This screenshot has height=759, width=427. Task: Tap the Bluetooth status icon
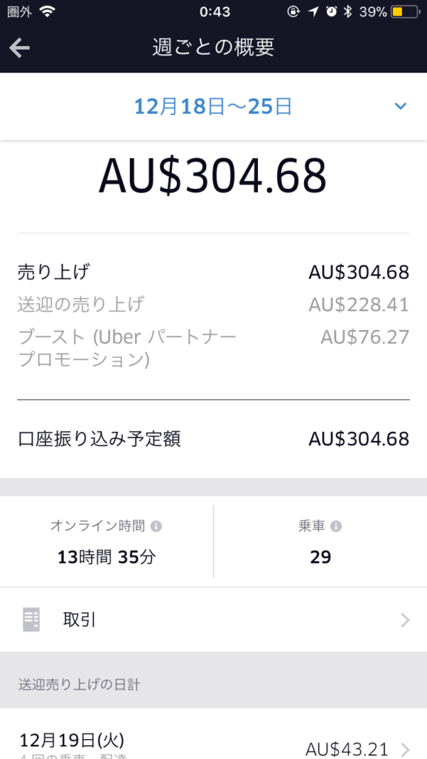click(347, 12)
